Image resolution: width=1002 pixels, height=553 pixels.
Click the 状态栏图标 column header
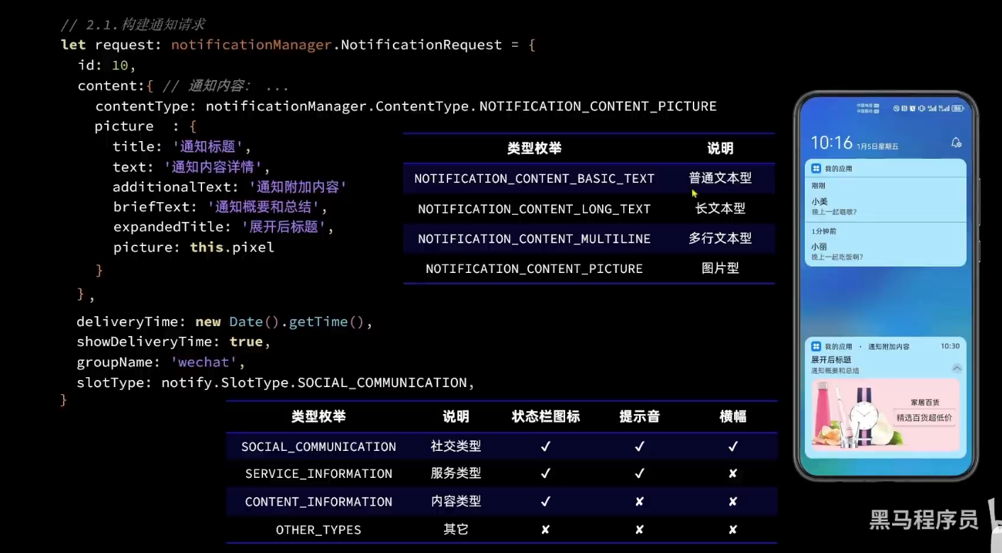(545, 417)
